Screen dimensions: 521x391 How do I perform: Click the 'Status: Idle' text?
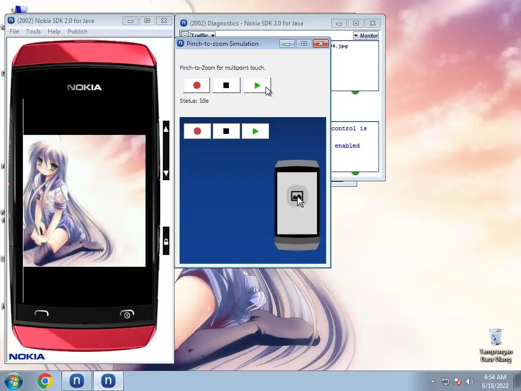point(194,101)
